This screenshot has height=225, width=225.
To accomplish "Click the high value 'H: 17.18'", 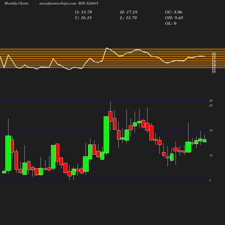I will (129, 12).
